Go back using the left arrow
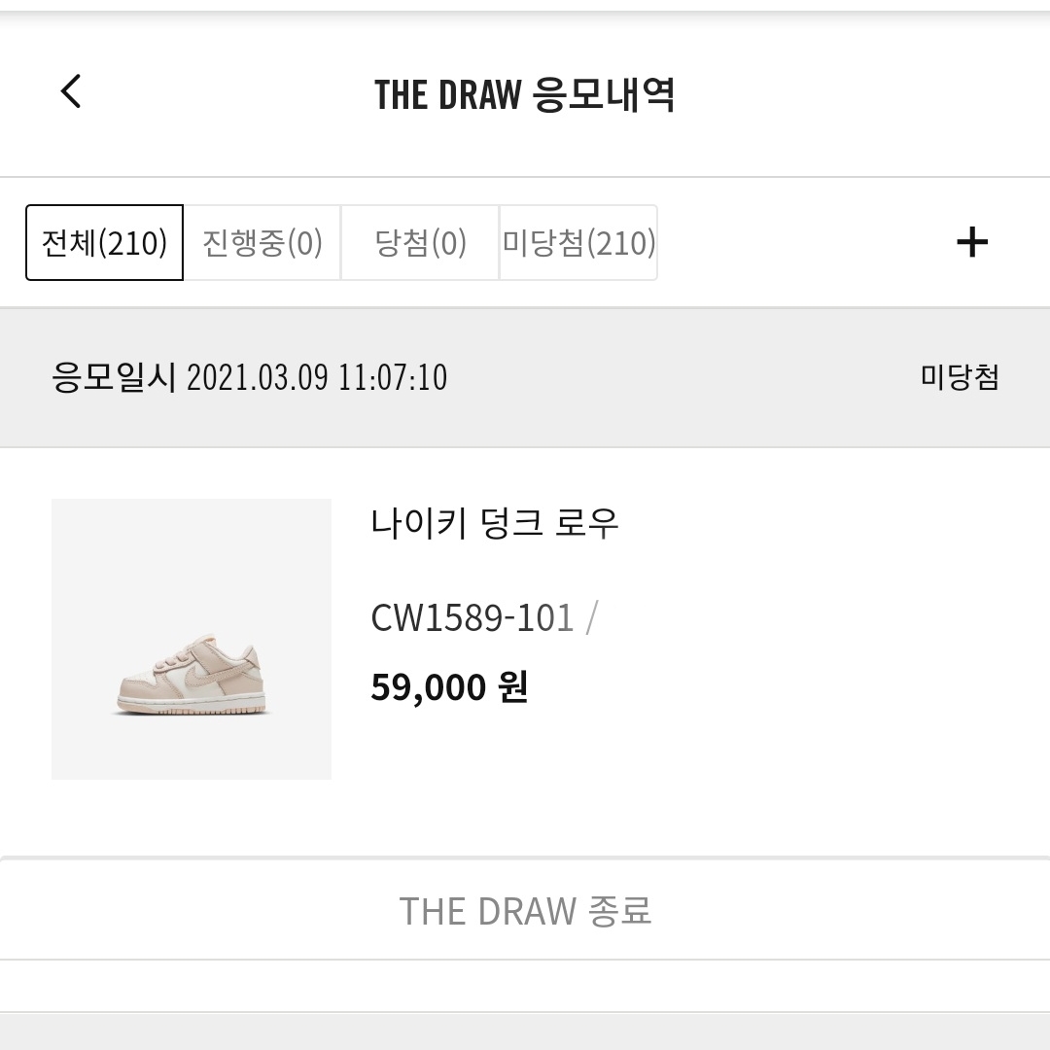Screen dimensions: 1050x1050 point(71,92)
